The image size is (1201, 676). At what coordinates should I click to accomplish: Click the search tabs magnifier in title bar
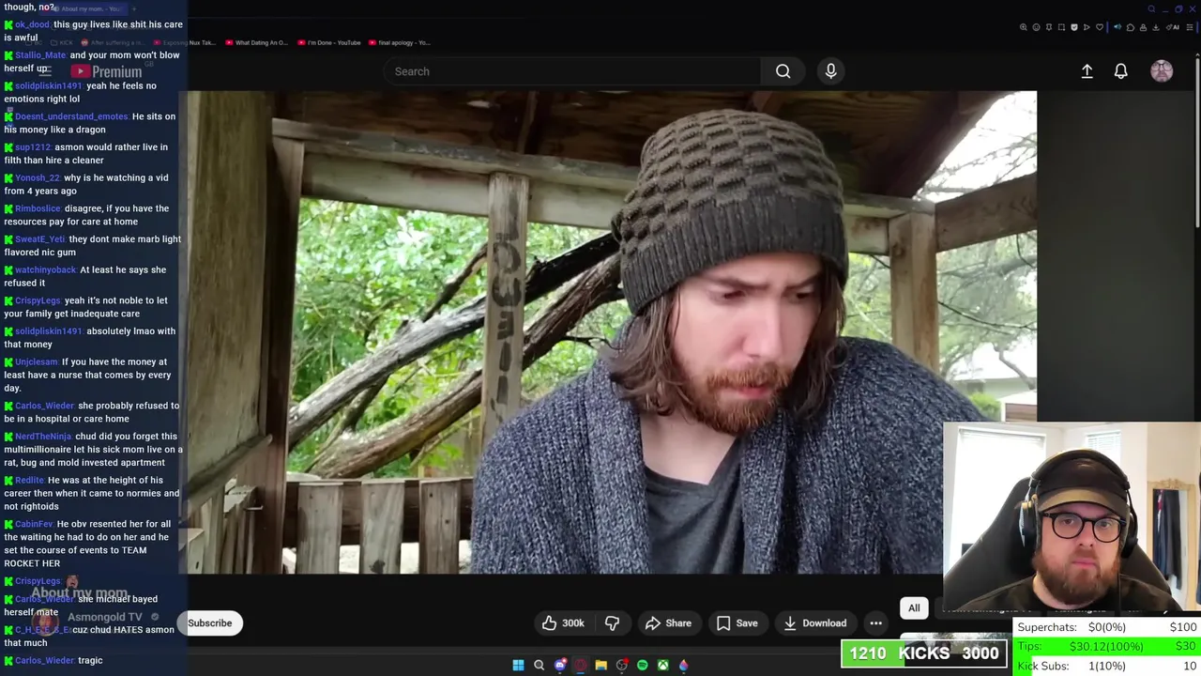point(1151,8)
